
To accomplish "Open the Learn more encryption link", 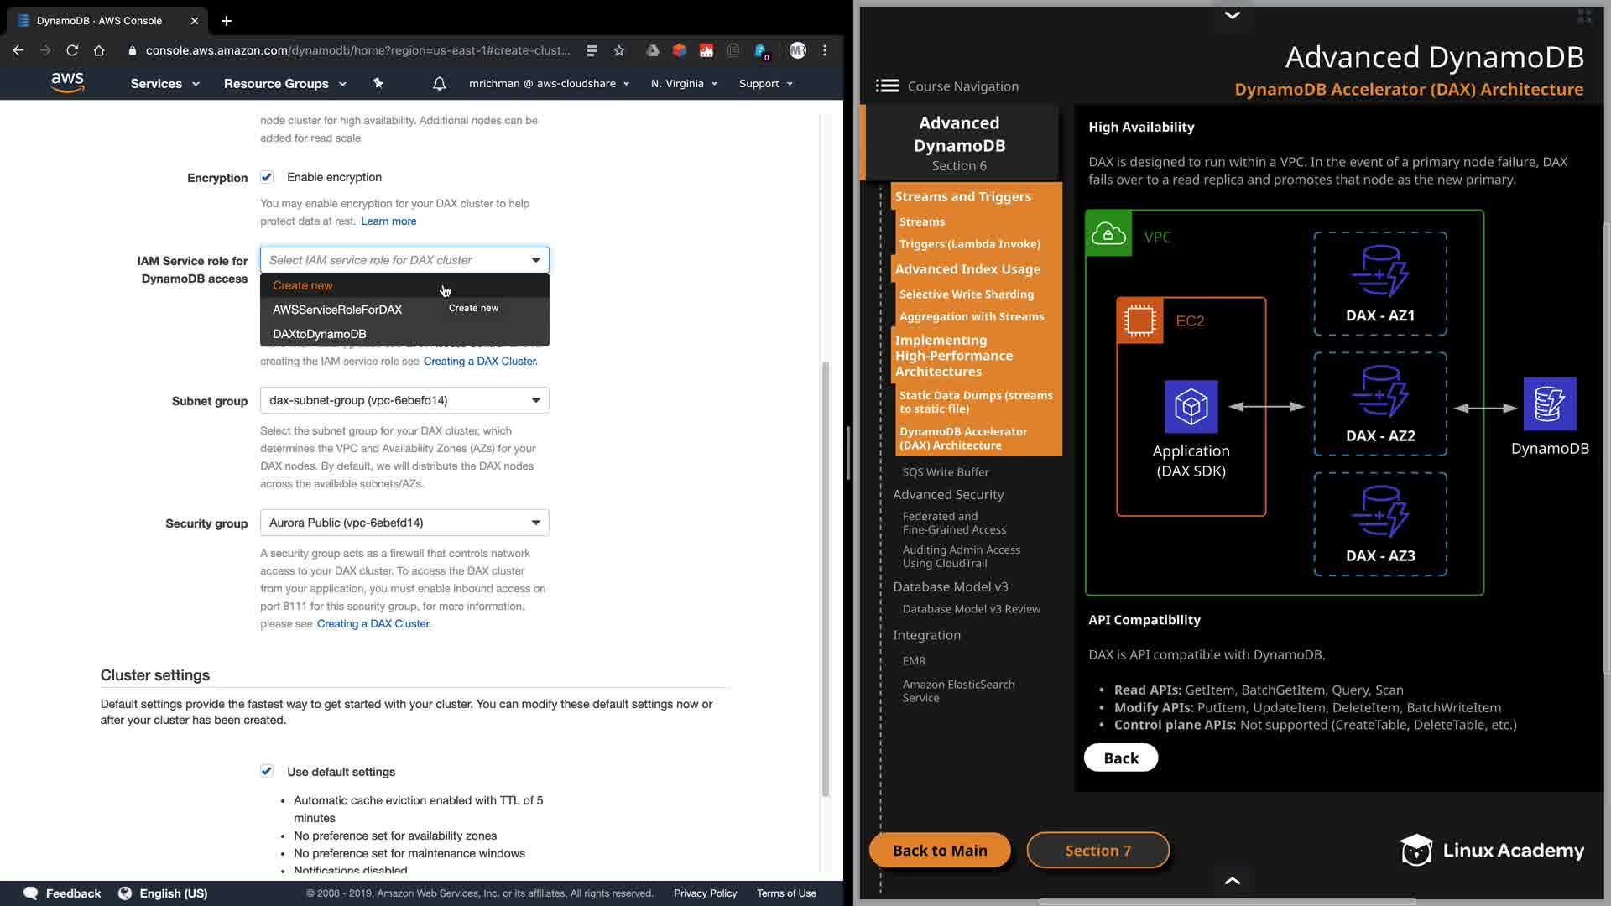I will tap(388, 221).
